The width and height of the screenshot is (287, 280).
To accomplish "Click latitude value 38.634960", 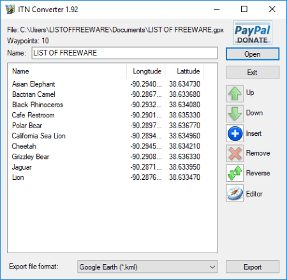I will (x=184, y=136).
